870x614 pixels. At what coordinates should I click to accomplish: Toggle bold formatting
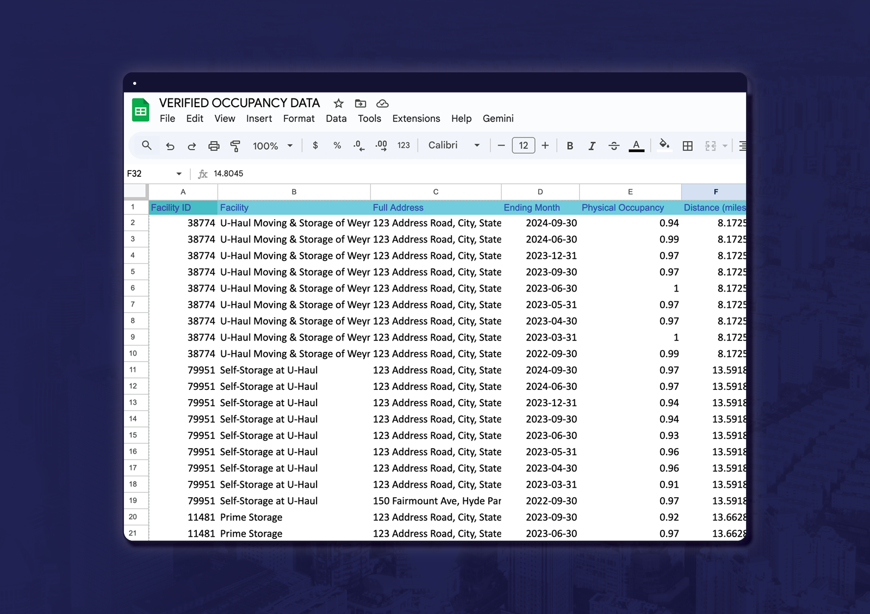(x=570, y=146)
